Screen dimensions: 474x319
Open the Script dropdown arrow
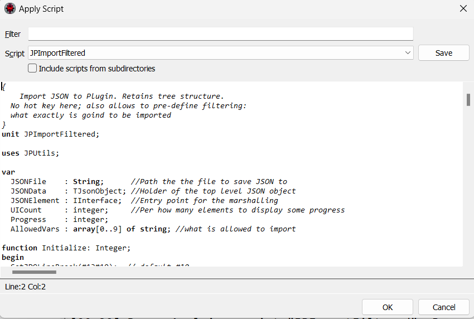tap(408, 53)
